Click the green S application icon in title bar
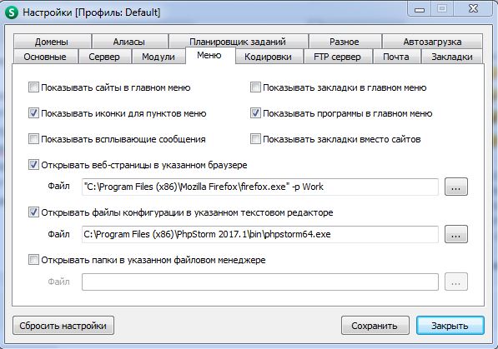 (12, 12)
